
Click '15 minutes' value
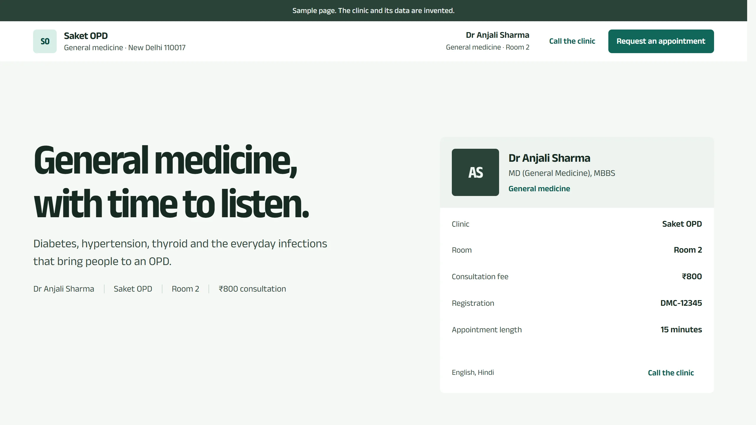pyautogui.click(x=681, y=330)
